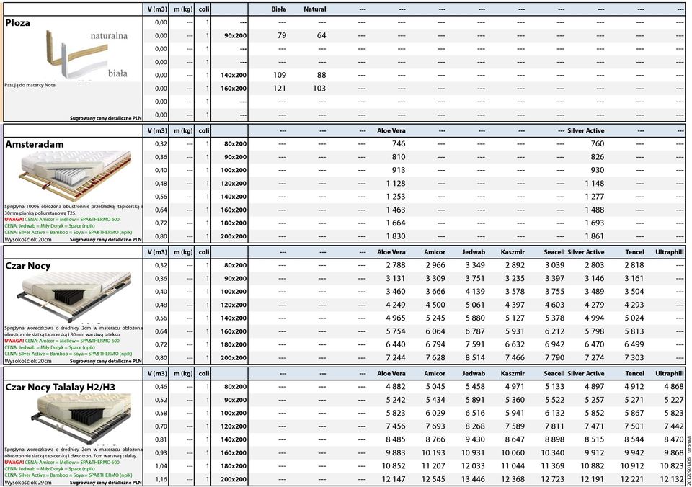This screenshot has width=692, height=487.
Task: Click the Talalay section 'Tencel' header
Action: tap(634, 373)
